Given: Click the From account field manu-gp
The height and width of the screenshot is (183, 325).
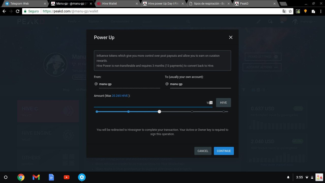Looking at the screenshot, I should coord(129,84).
